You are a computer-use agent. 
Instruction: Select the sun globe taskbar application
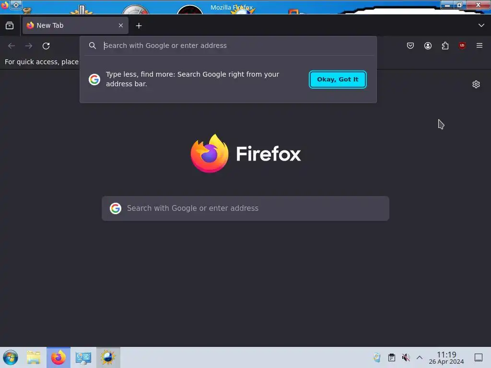tap(108, 357)
